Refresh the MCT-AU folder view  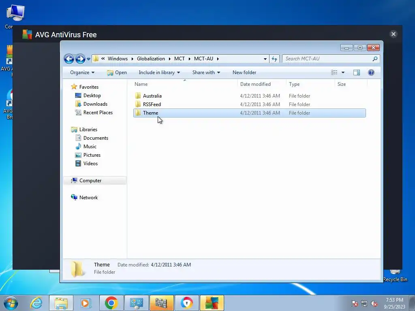point(274,59)
